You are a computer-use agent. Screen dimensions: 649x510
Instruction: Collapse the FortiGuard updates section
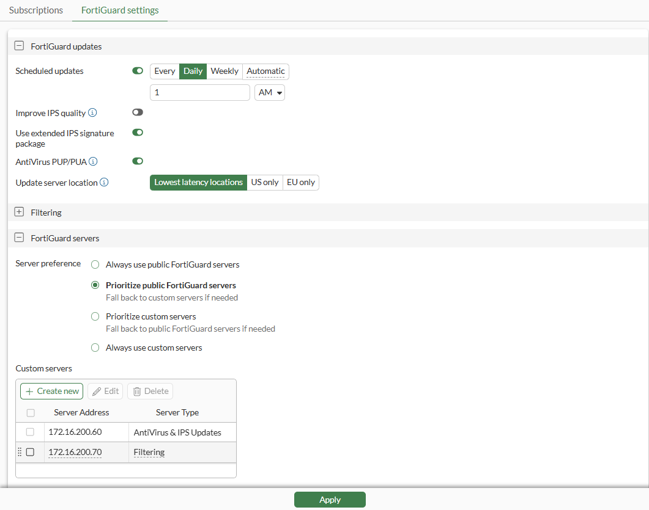[x=19, y=46]
